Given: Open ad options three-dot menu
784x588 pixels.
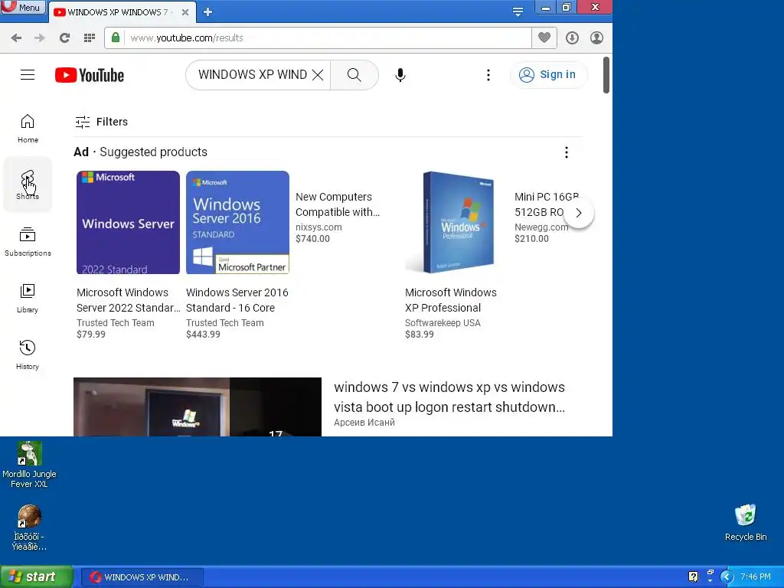Looking at the screenshot, I should 567,152.
